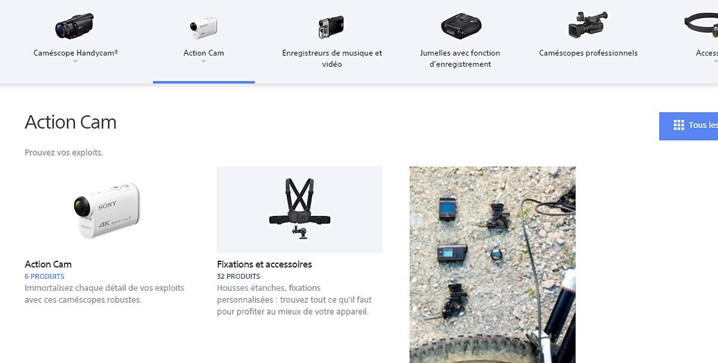This screenshot has width=718, height=363.
Task: Click the 6 PRODUITS link
Action: (44, 276)
